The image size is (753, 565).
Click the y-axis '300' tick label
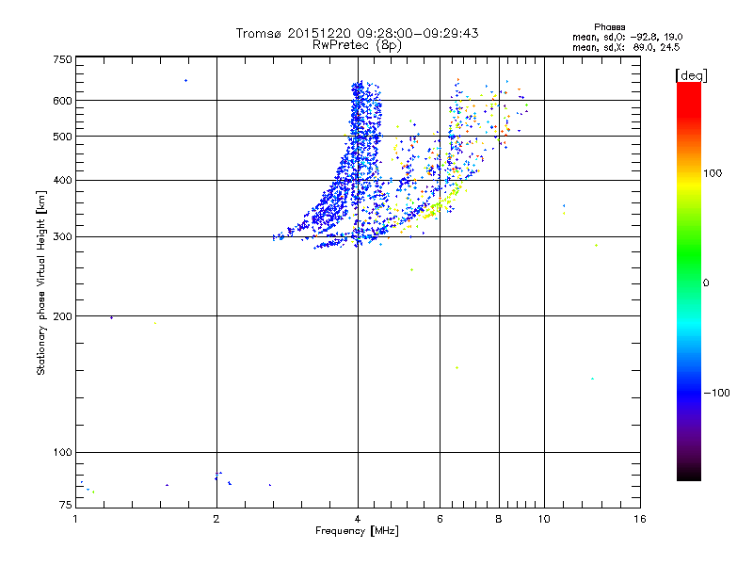(62, 237)
